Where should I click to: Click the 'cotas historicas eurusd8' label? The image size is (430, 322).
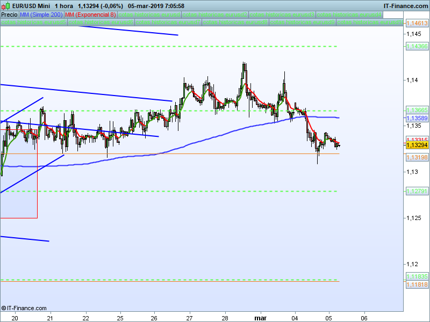coord(235,22)
